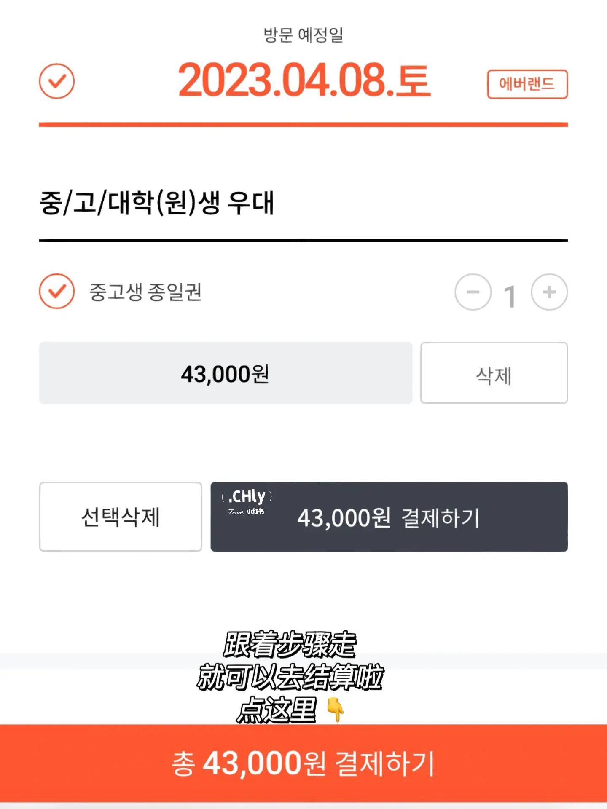Uncheck the visit date 2023.04.08 checkbox
Image resolution: width=607 pixels, height=809 pixels.
coord(57,81)
